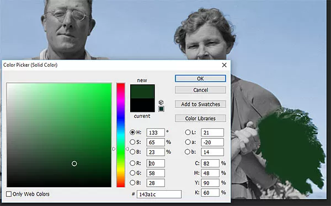331x206 pixels.
Task: Click the Lab b field showing 14
Action: point(212,152)
